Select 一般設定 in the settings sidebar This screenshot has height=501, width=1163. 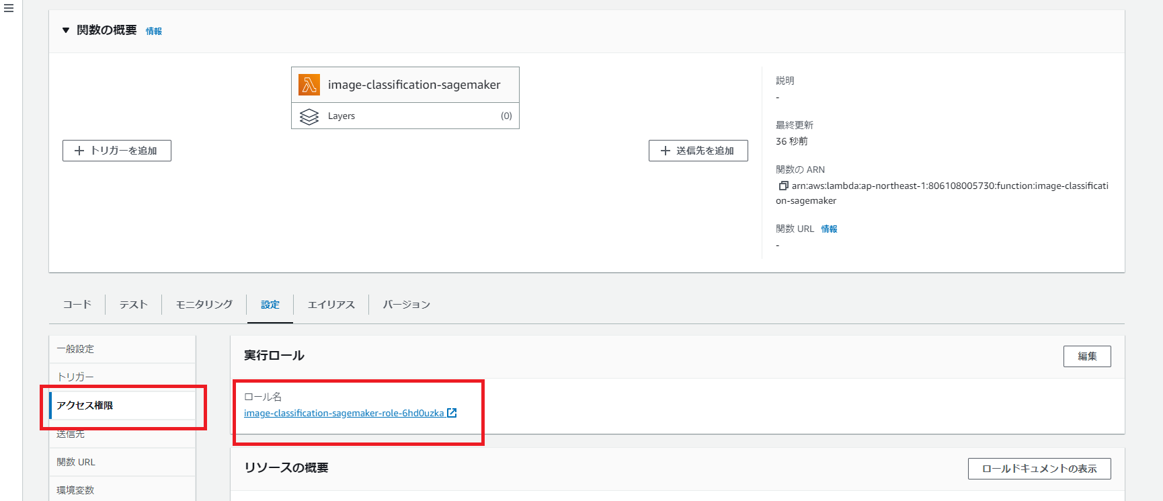point(122,349)
